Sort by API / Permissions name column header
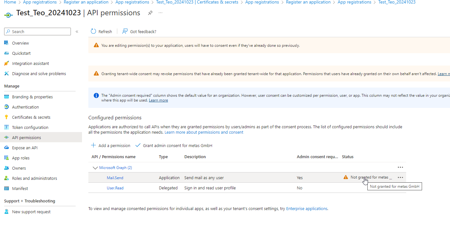The width and height of the screenshot is (450, 232). [113, 157]
